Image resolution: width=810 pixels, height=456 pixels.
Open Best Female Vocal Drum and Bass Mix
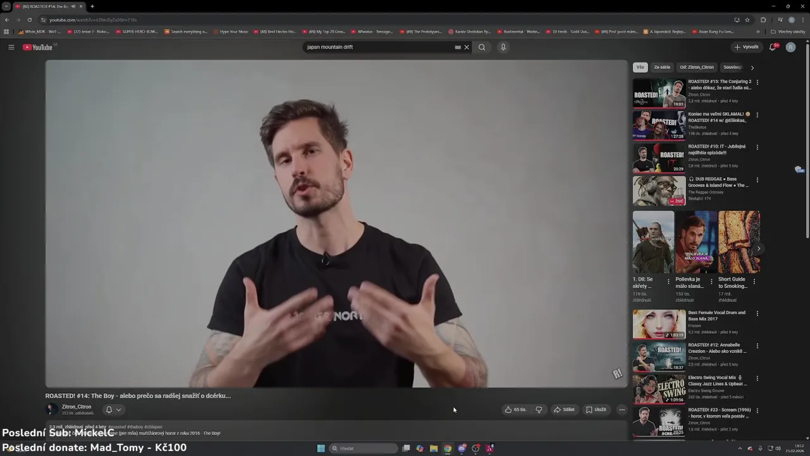point(659,324)
